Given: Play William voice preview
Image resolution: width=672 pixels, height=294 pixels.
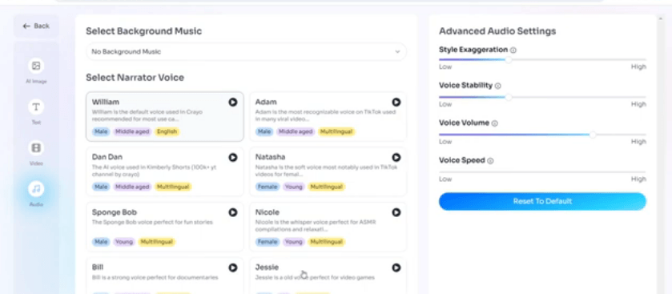Looking at the screenshot, I should click(233, 102).
